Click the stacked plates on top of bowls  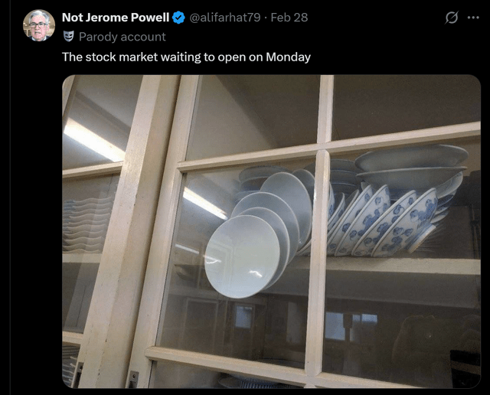tap(411, 164)
